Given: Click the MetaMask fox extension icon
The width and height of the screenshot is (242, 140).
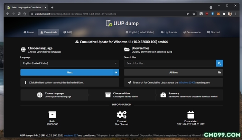Looking at the screenshot, I should pos(218,14).
